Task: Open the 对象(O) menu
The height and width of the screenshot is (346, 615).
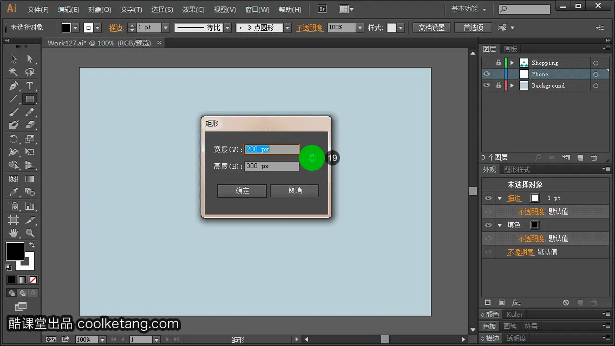Action: (x=100, y=9)
